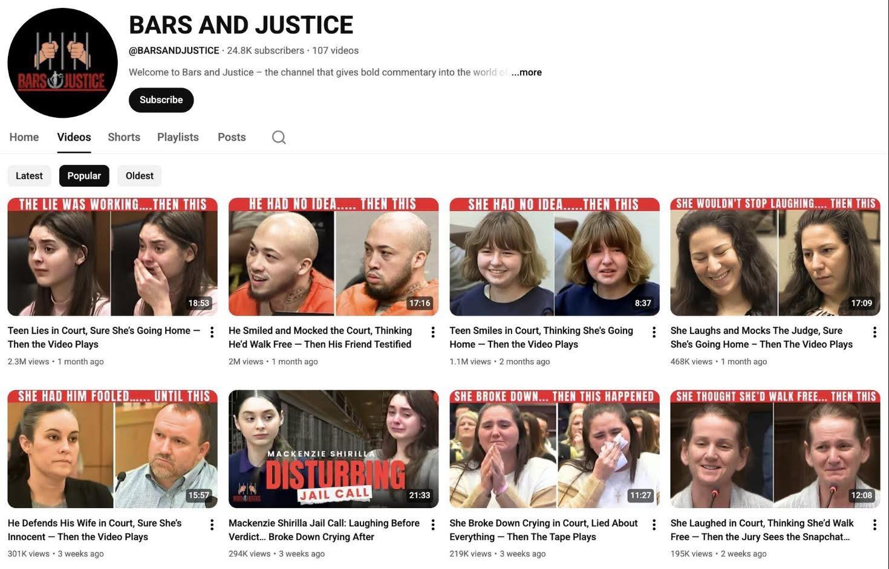Subscribe to the Bars and Justice channel
The image size is (889, 569).
161,100
